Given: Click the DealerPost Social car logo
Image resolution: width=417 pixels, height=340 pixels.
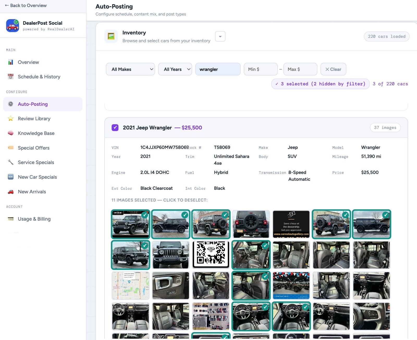Looking at the screenshot, I should click(13, 26).
